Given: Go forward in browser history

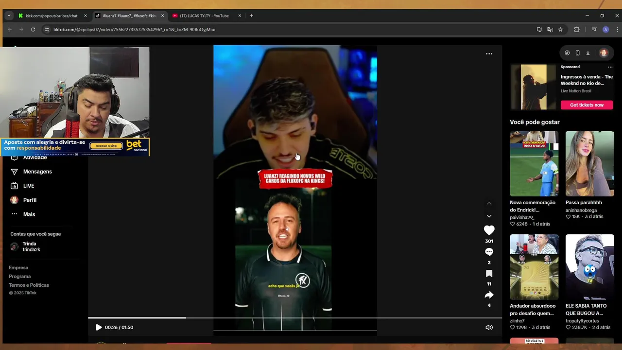Looking at the screenshot, I should tap(21, 29).
